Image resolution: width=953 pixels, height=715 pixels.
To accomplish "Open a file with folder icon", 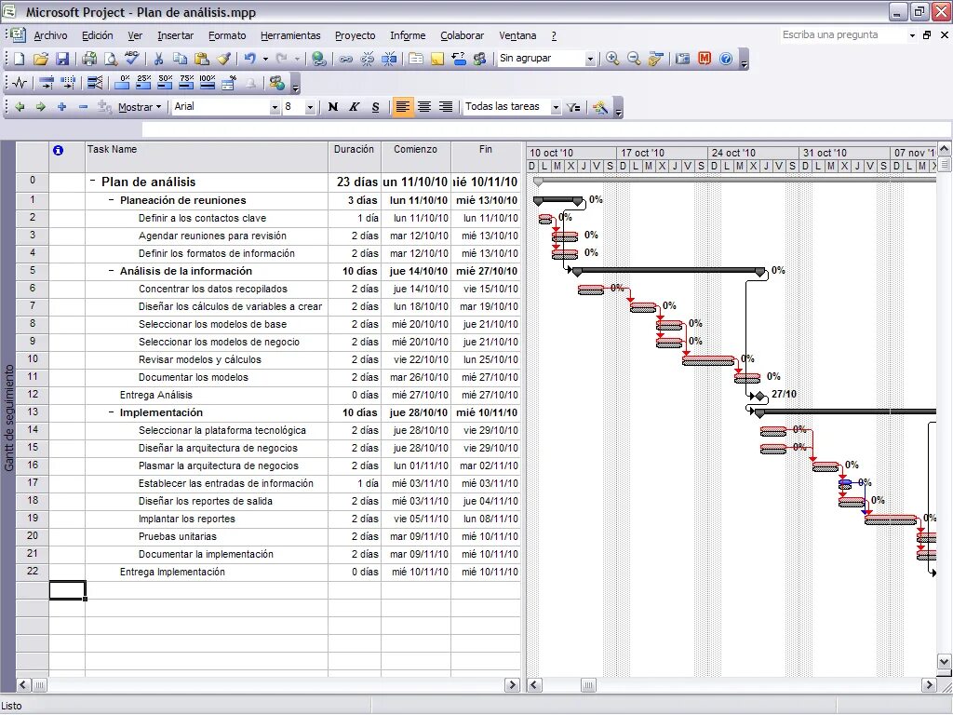I will point(40,59).
